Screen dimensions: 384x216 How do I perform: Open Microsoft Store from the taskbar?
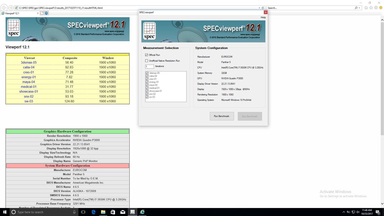click(x=113, y=212)
